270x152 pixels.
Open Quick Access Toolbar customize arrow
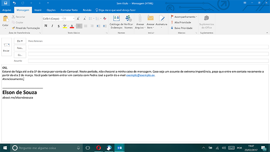[x=48, y=3]
